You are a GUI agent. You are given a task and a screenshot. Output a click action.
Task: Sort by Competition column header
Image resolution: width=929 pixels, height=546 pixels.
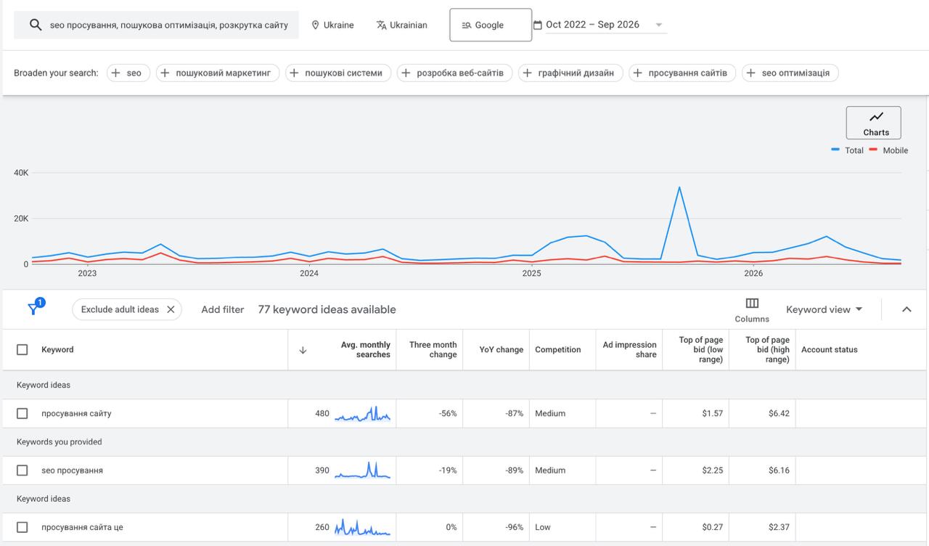pos(558,350)
